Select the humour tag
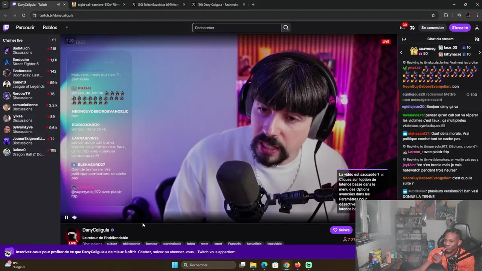This screenshot has height=271, width=482. [x=152, y=244]
